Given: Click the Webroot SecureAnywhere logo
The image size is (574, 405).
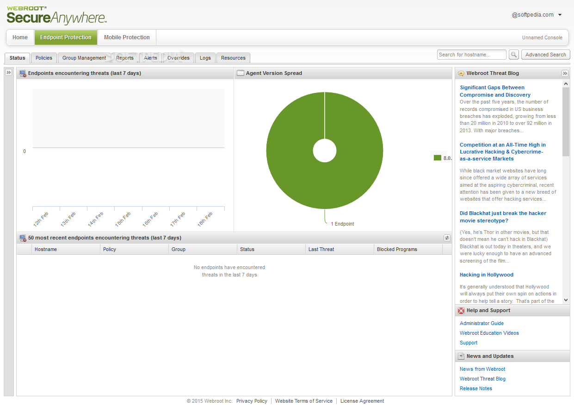Looking at the screenshot, I should 56,15.
